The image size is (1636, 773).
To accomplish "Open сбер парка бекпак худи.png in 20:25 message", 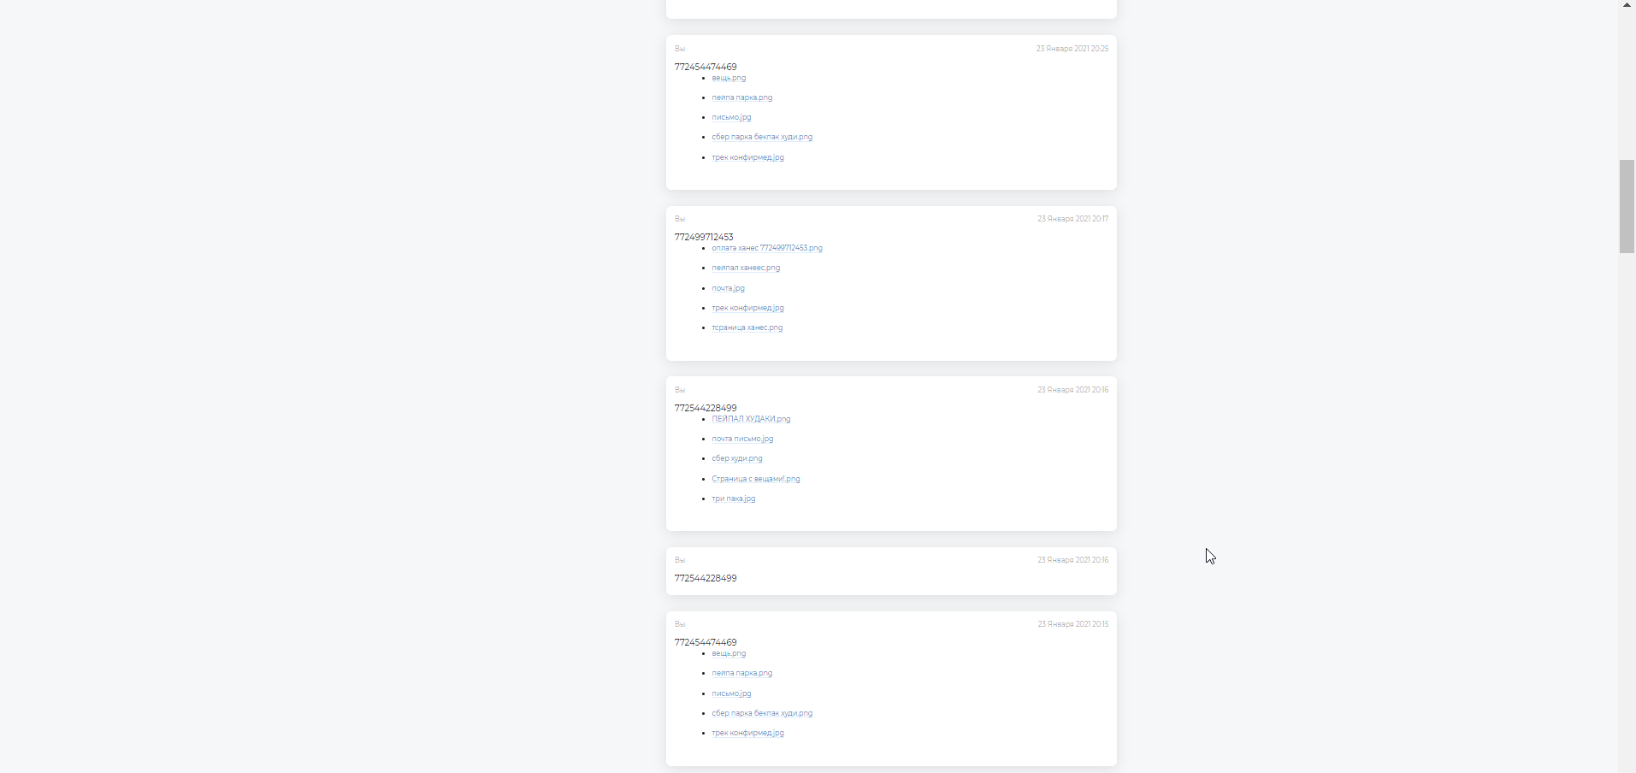I will coord(762,137).
